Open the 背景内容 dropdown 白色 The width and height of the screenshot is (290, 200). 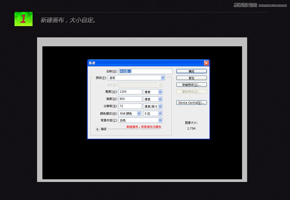tap(140, 120)
